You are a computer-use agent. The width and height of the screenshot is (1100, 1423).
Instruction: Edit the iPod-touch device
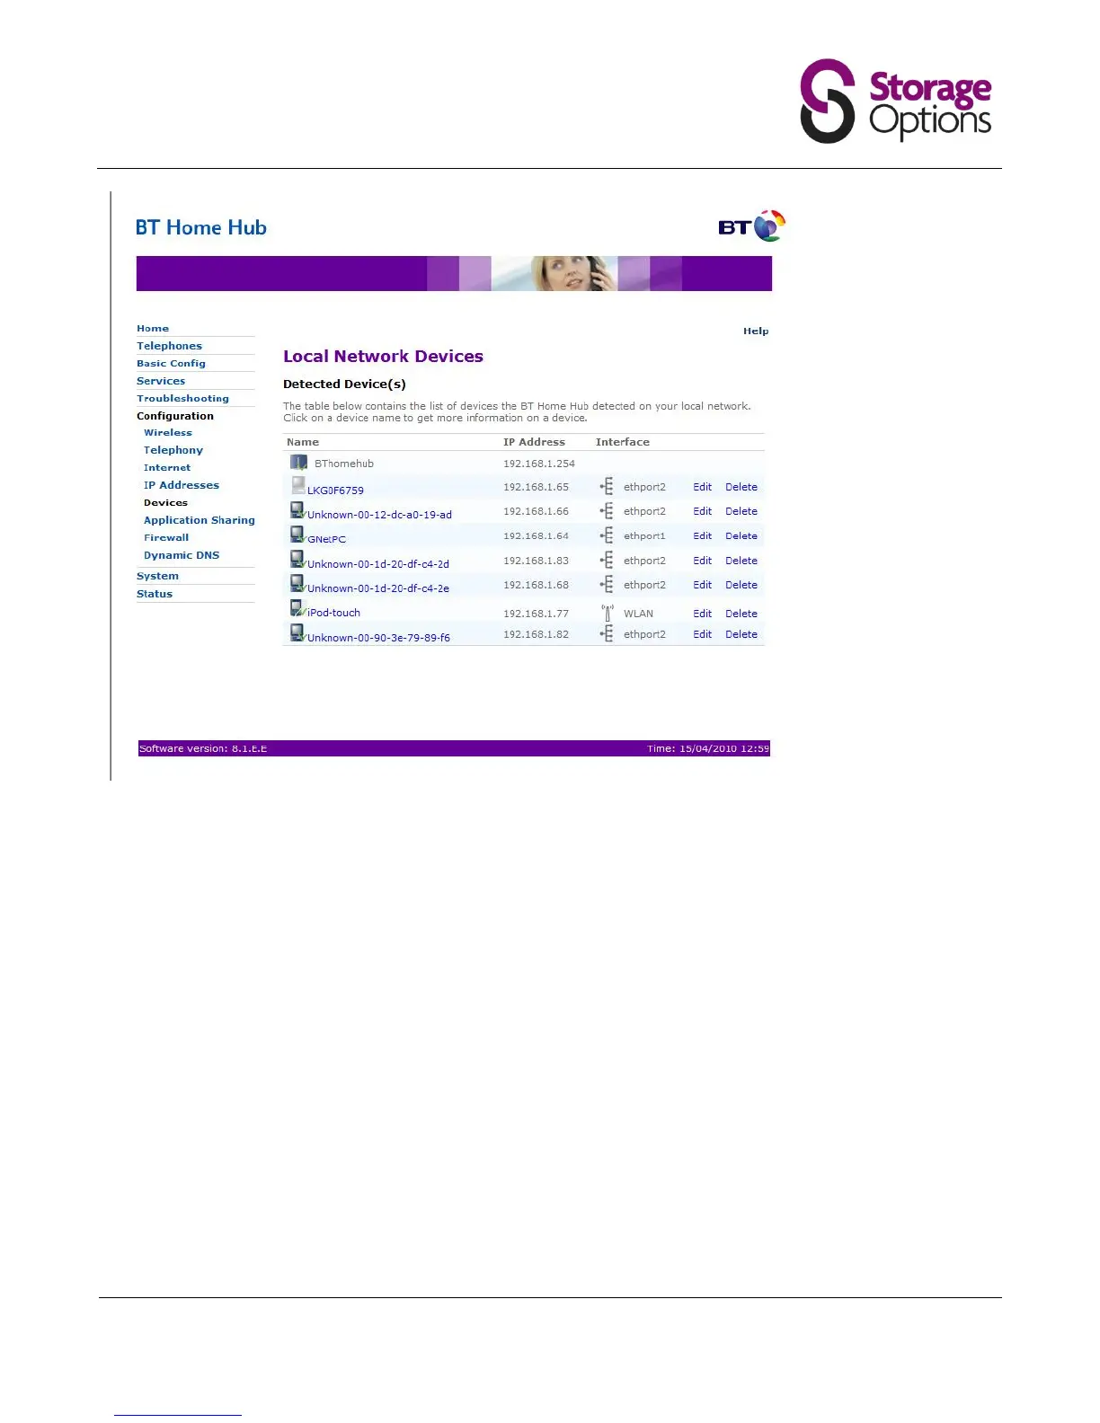pos(702,614)
